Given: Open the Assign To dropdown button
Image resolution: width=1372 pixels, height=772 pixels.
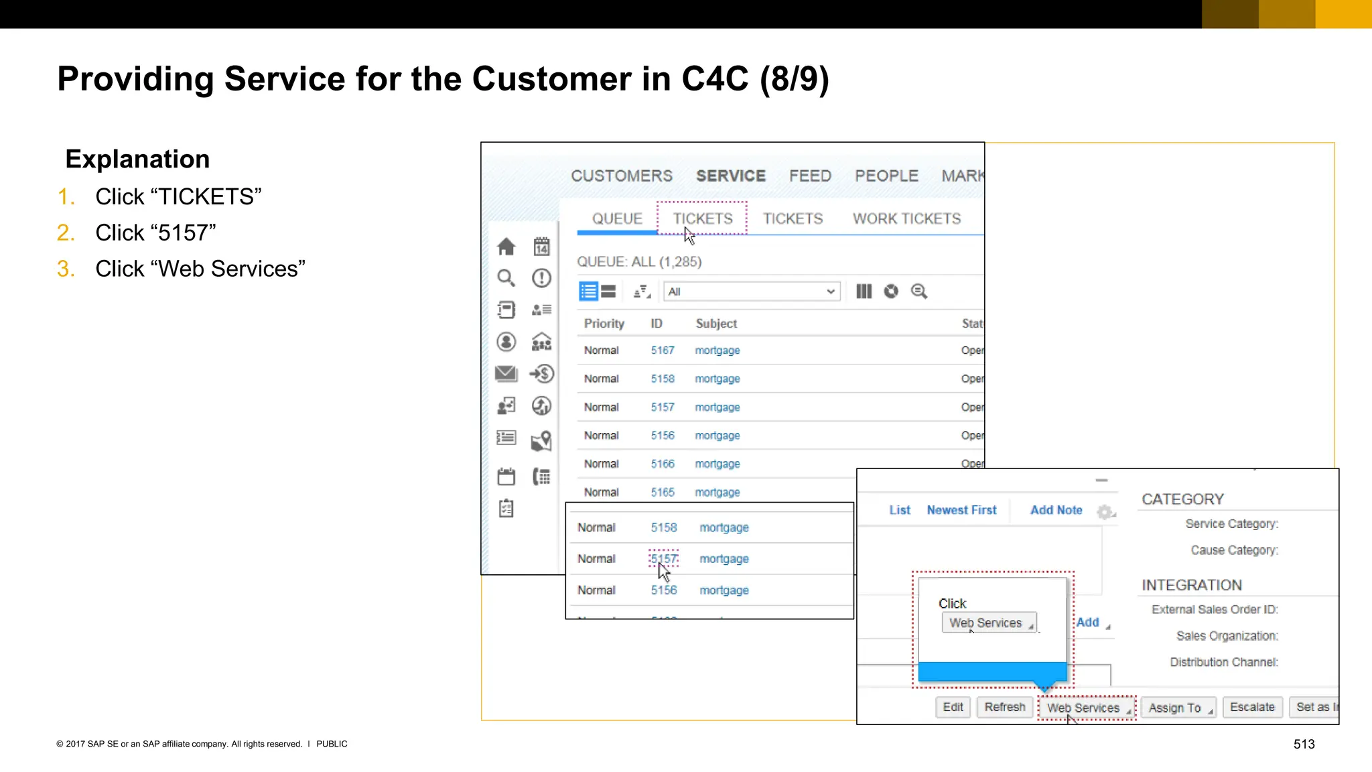Looking at the screenshot, I should click(1179, 708).
